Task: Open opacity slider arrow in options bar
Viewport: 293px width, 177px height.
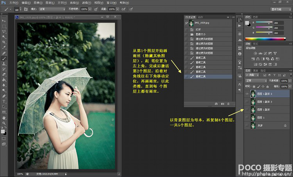Action: 90,9
